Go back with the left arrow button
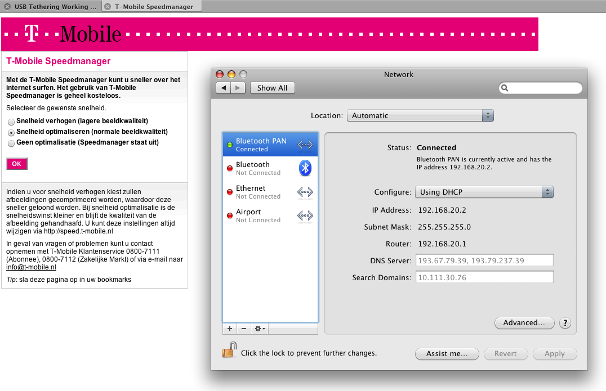 click(224, 88)
